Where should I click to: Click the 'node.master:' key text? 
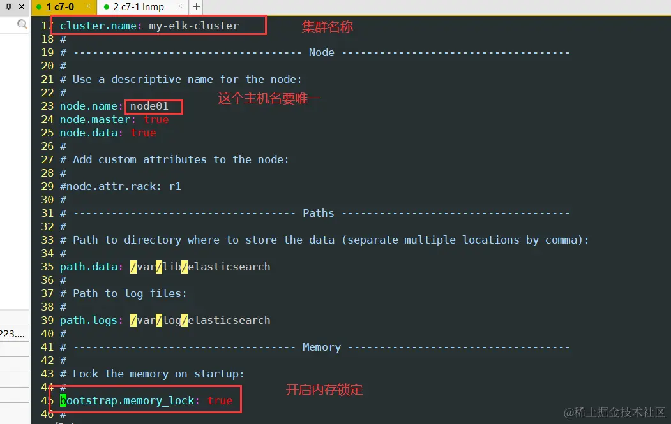(98, 119)
